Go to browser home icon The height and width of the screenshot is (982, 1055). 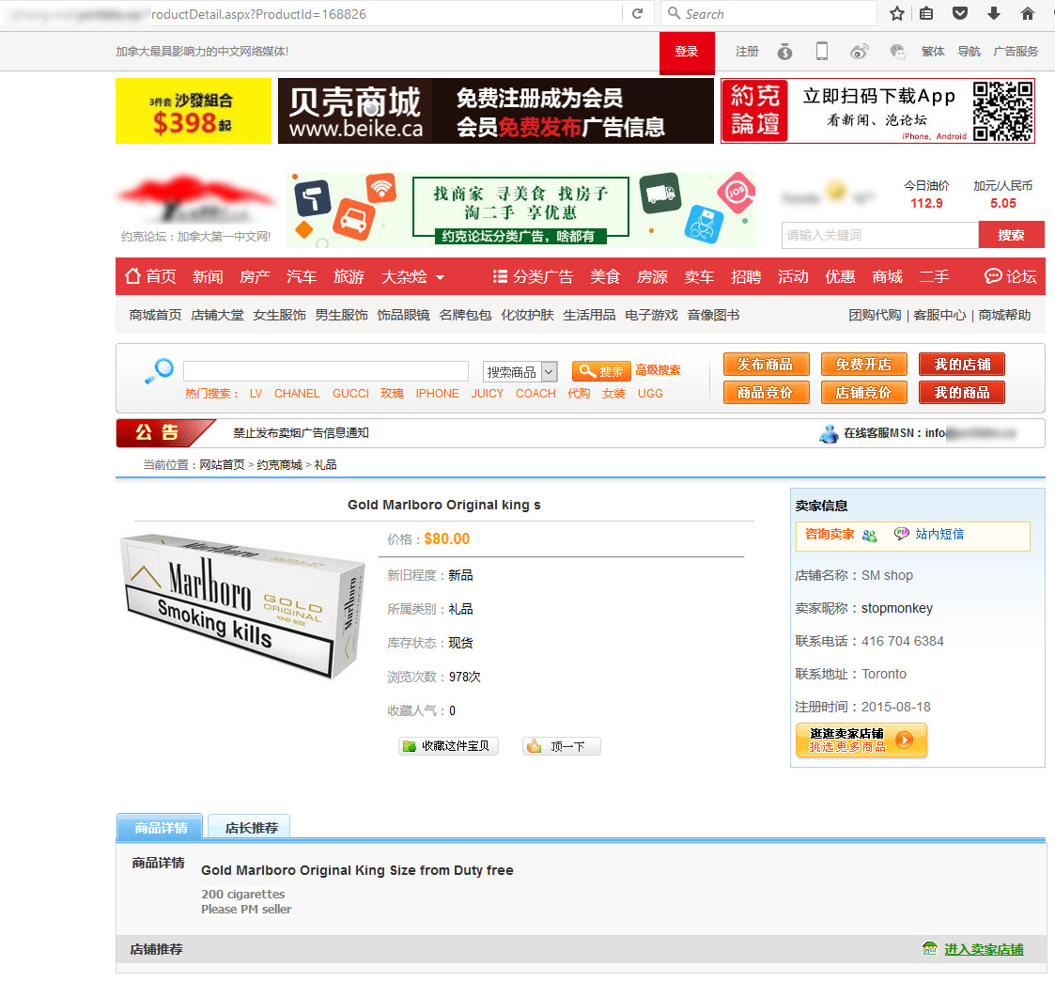click(x=1028, y=13)
